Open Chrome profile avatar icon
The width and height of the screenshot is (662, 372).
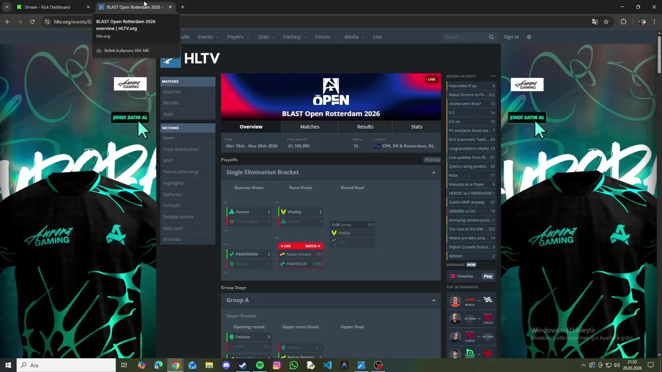point(642,22)
